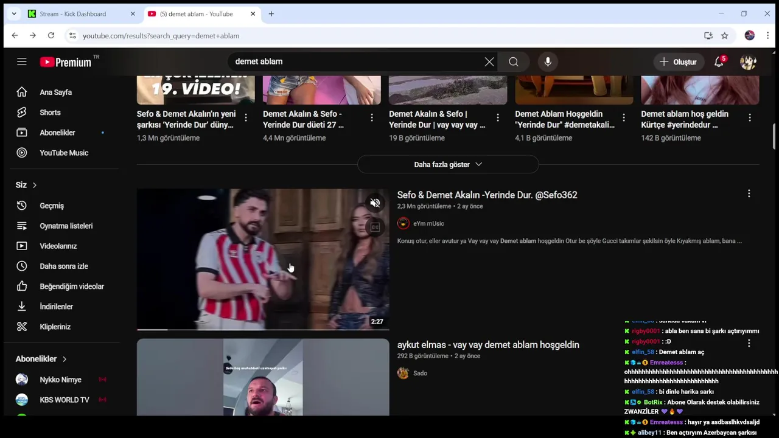Open 19. VİDEO short thumbnail

(196, 90)
